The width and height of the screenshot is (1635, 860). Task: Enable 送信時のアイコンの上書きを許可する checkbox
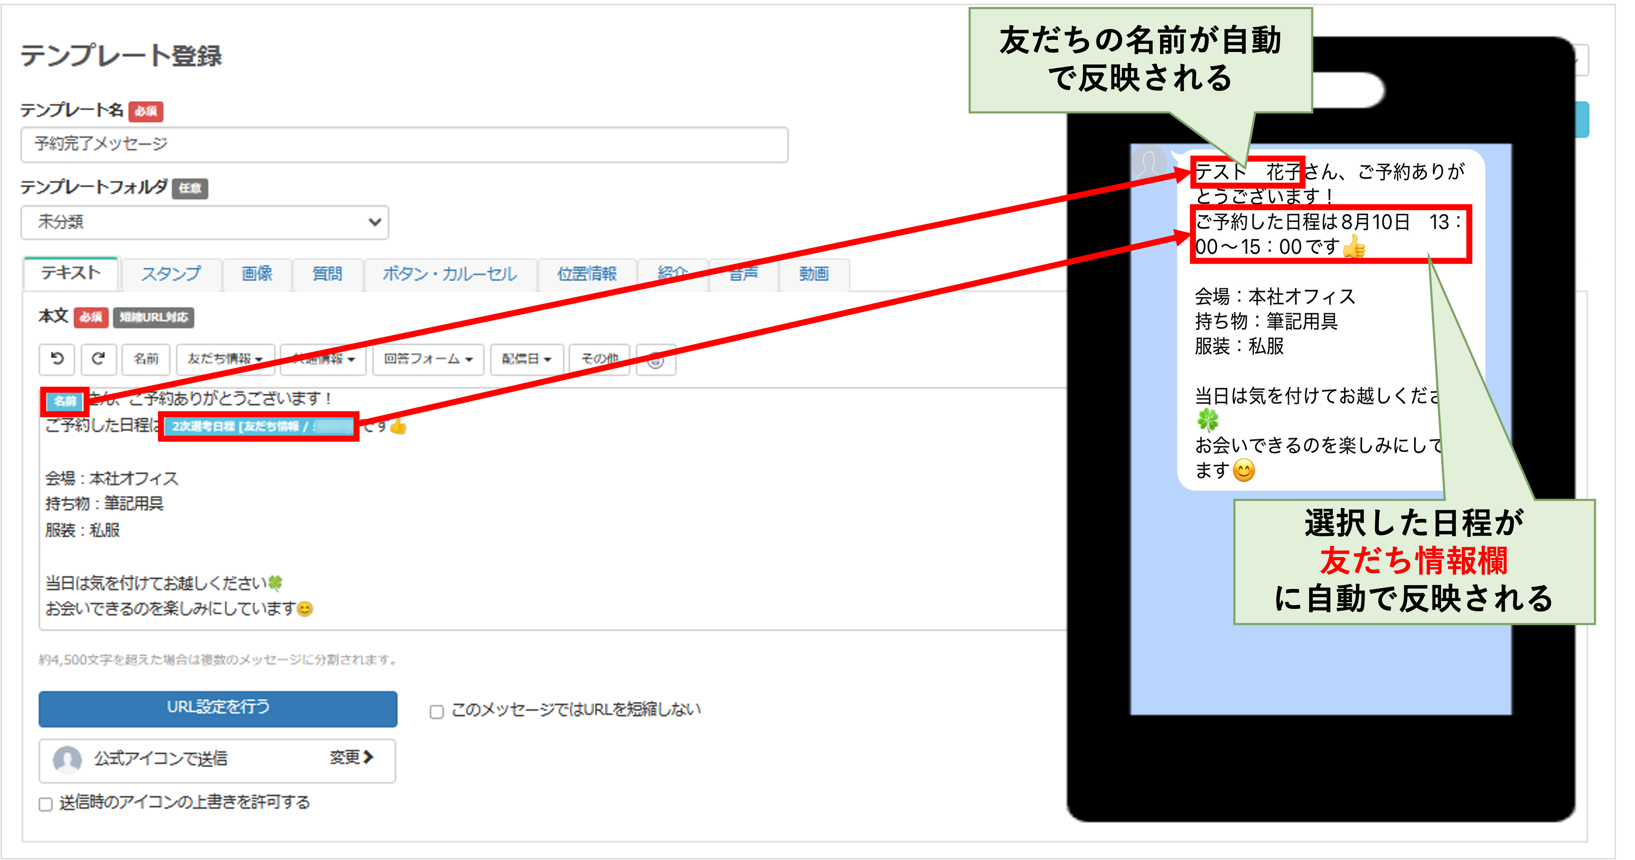(46, 804)
